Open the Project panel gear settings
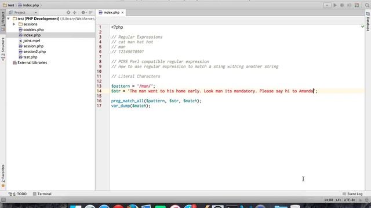This screenshot has height=208, width=371. pos(83,13)
